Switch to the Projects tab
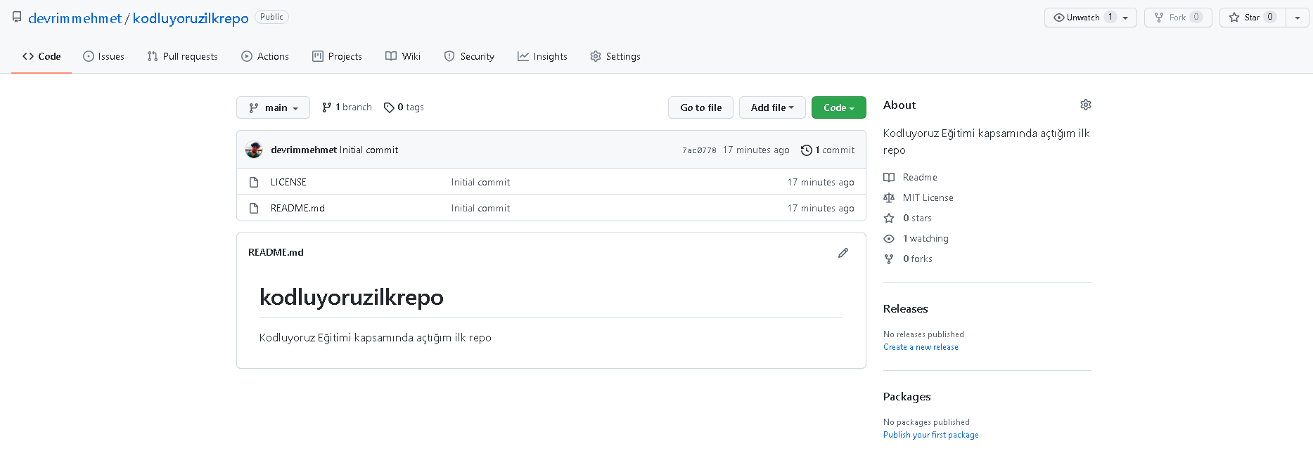This screenshot has height=458, width=1313. 337,56
